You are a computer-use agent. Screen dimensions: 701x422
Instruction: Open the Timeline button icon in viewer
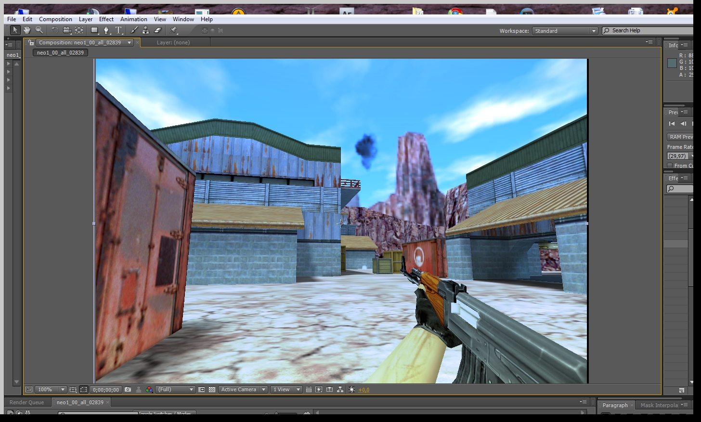329,389
